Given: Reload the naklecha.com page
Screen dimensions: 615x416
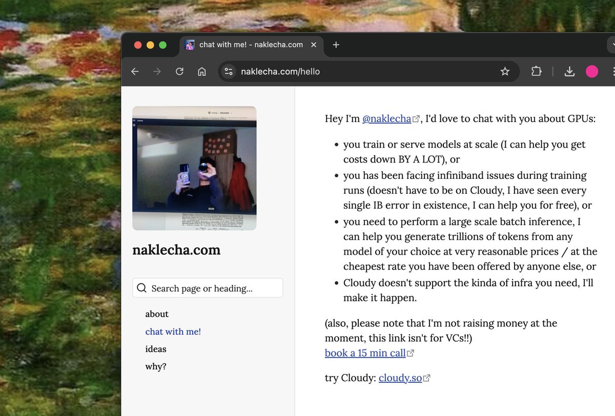Looking at the screenshot, I should (x=179, y=72).
